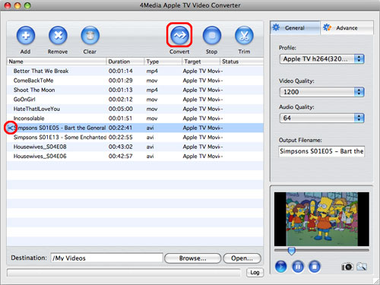Click the preview playback slider handle

pos(292,251)
